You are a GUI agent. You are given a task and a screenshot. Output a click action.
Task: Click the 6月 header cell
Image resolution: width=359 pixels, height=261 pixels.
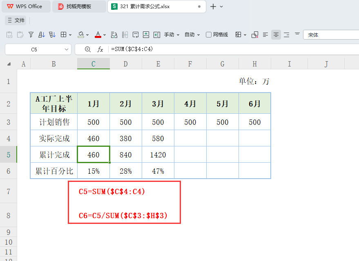tap(254, 104)
